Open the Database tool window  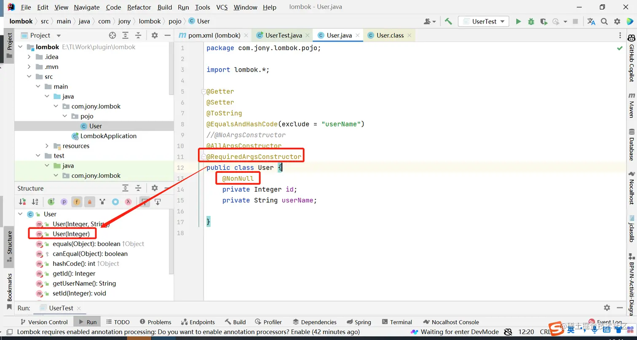pos(632,144)
